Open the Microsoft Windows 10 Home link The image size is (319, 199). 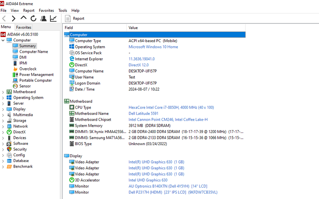[153, 47]
